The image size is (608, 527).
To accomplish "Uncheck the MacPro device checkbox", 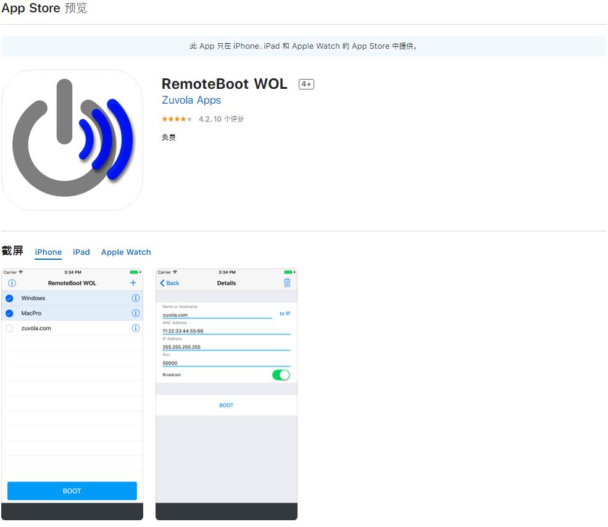I will pyautogui.click(x=9, y=313).
